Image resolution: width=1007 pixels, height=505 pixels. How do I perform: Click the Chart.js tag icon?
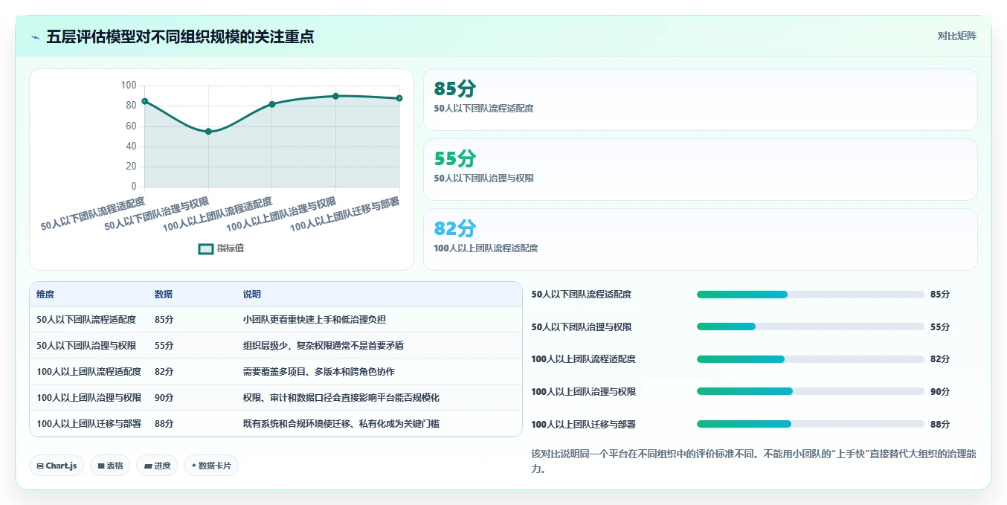[40, 466]
